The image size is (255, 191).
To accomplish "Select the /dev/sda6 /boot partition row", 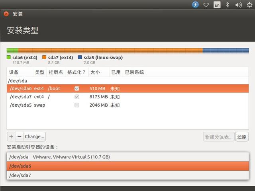I will [127, 88].
